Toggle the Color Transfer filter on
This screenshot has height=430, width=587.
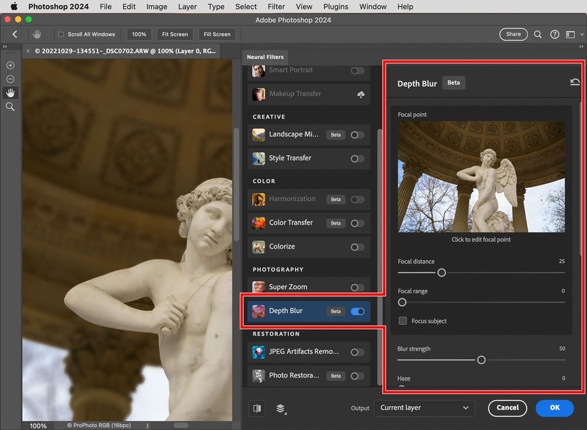(357, 223)
